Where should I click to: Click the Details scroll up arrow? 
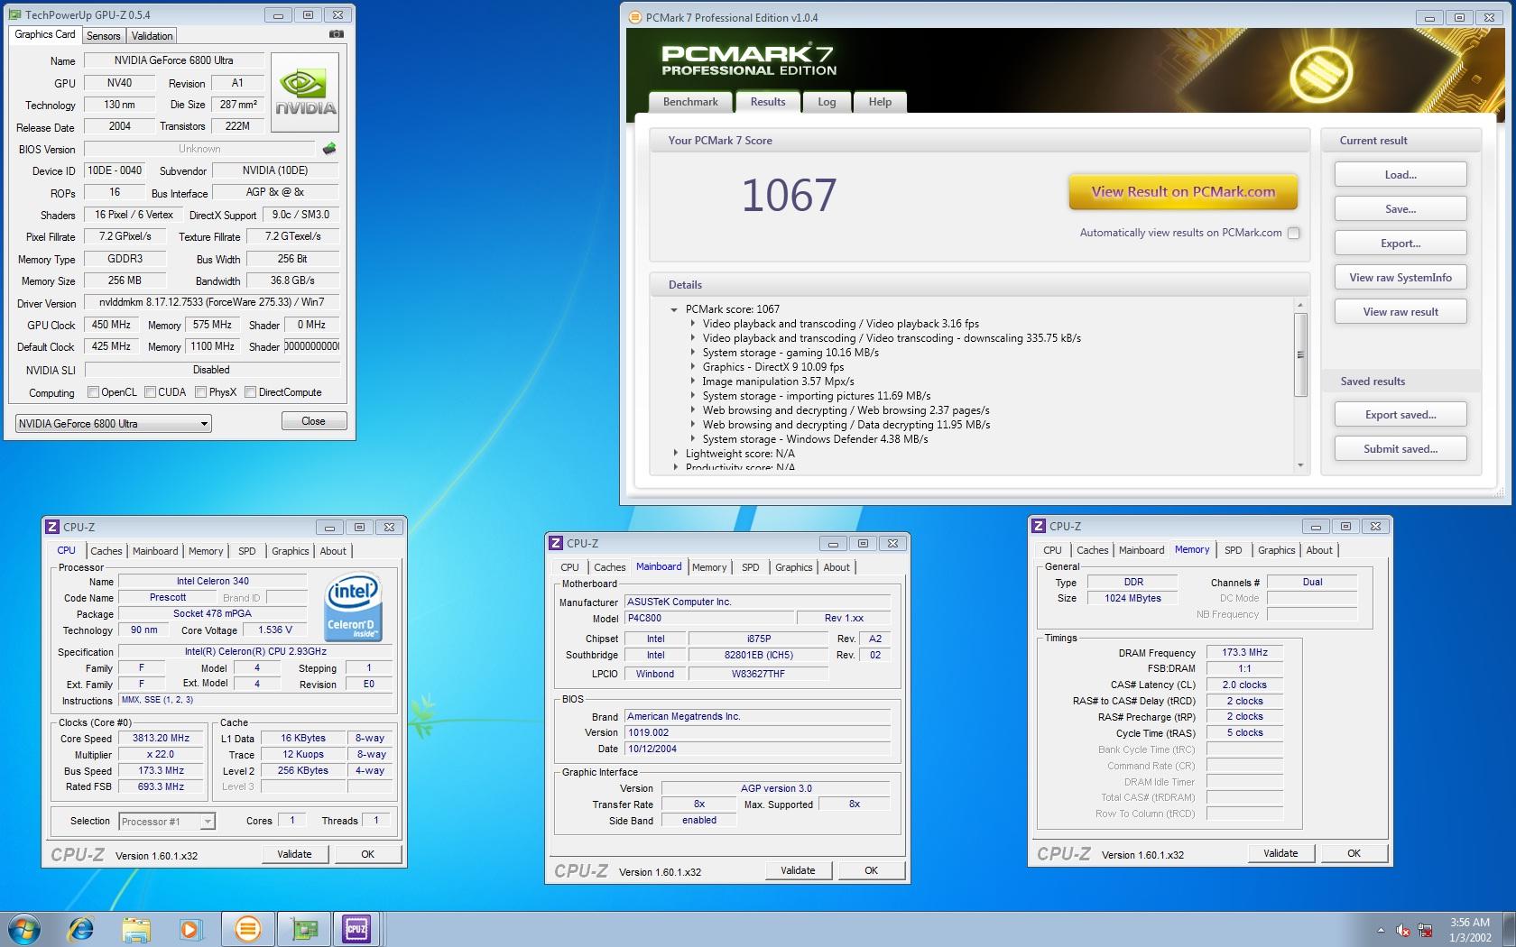point(1300,305)
